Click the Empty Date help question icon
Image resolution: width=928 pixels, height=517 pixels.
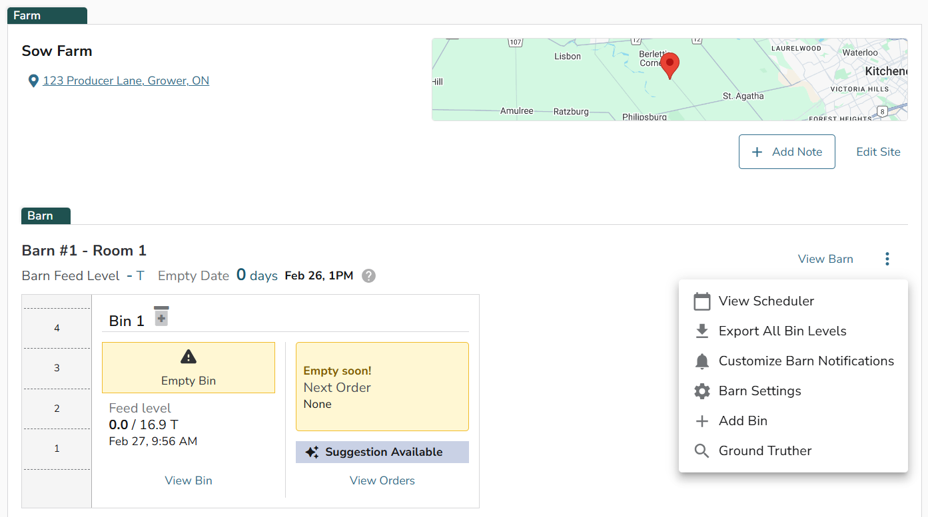click(x=368, y=275)
